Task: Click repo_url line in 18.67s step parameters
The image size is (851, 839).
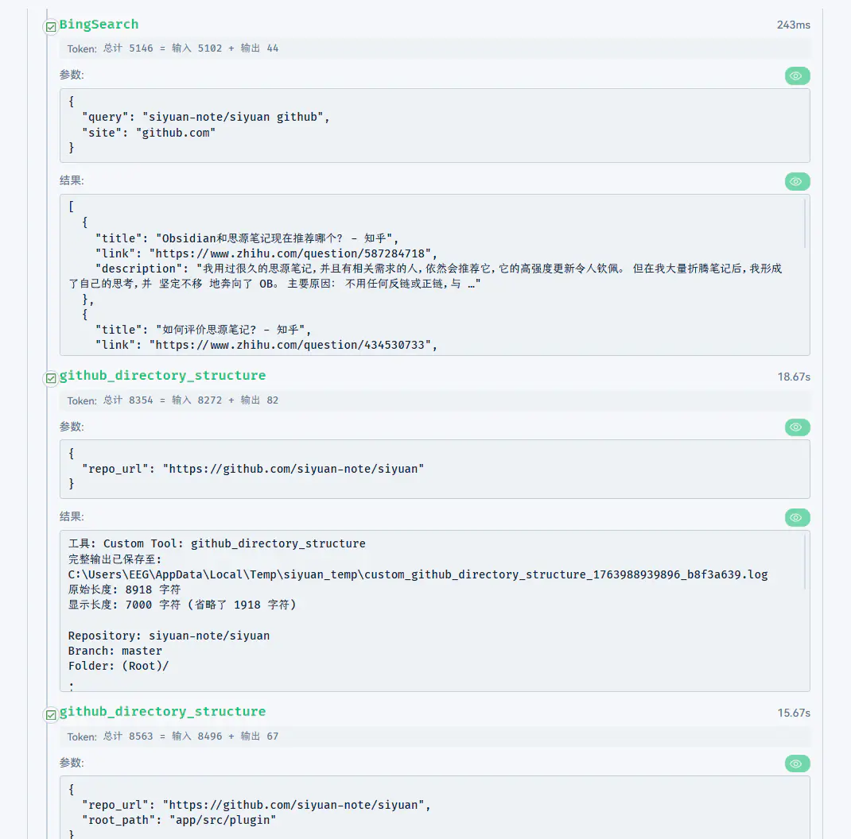Action: [253, 469]
